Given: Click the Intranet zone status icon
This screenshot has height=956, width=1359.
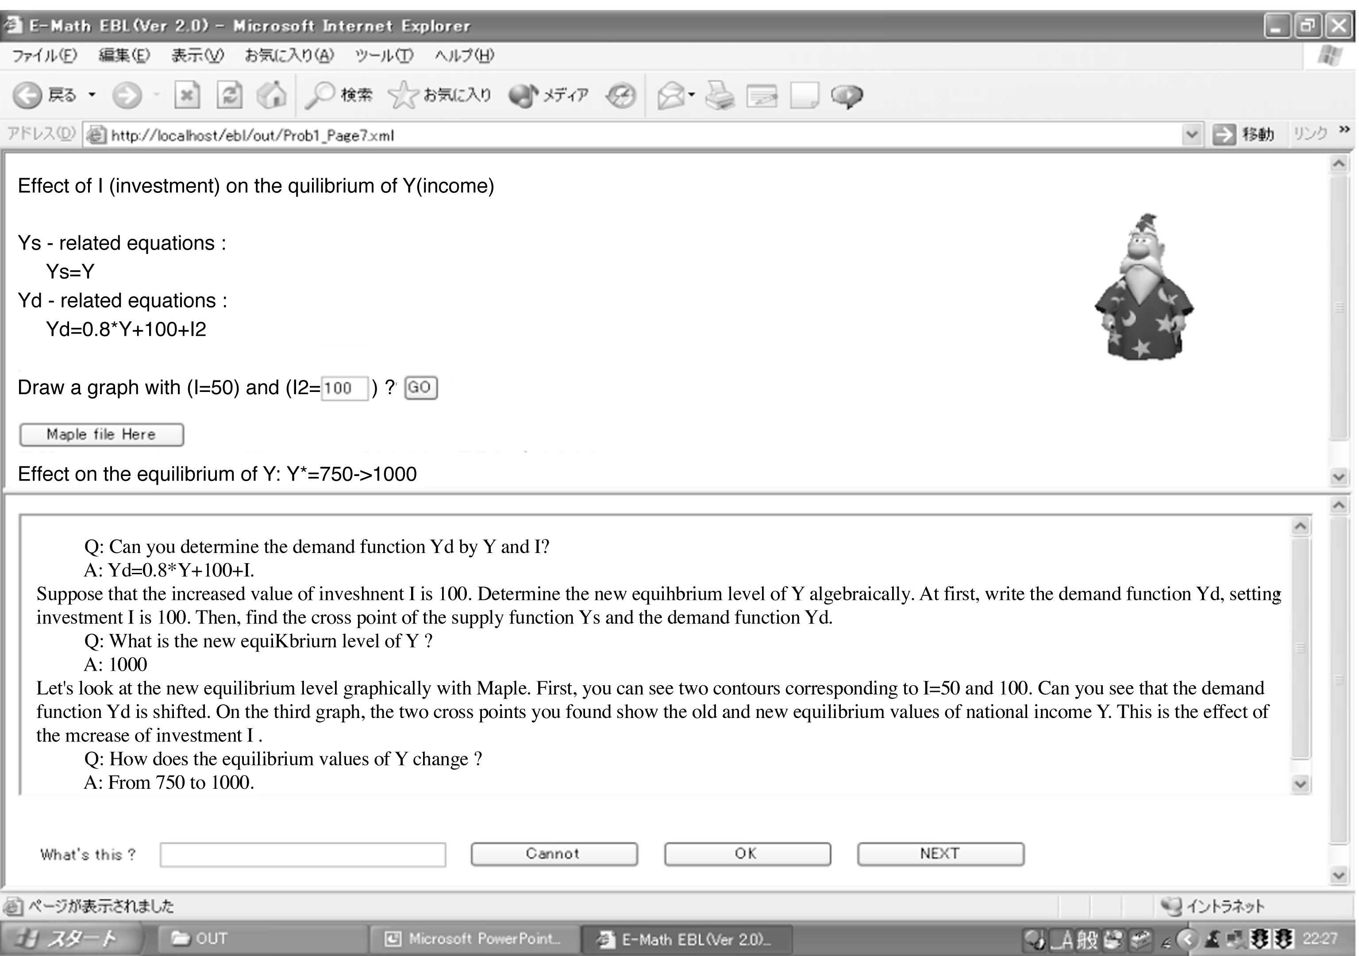Looking at the screenshot, I should (1171, 906).
